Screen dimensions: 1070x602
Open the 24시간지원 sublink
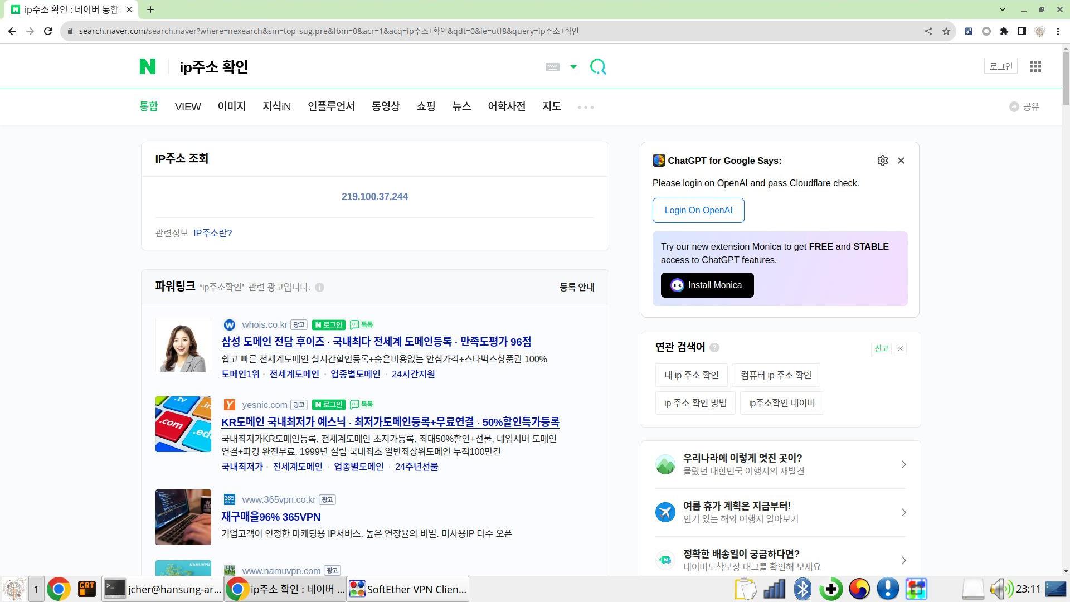[414, 374]
